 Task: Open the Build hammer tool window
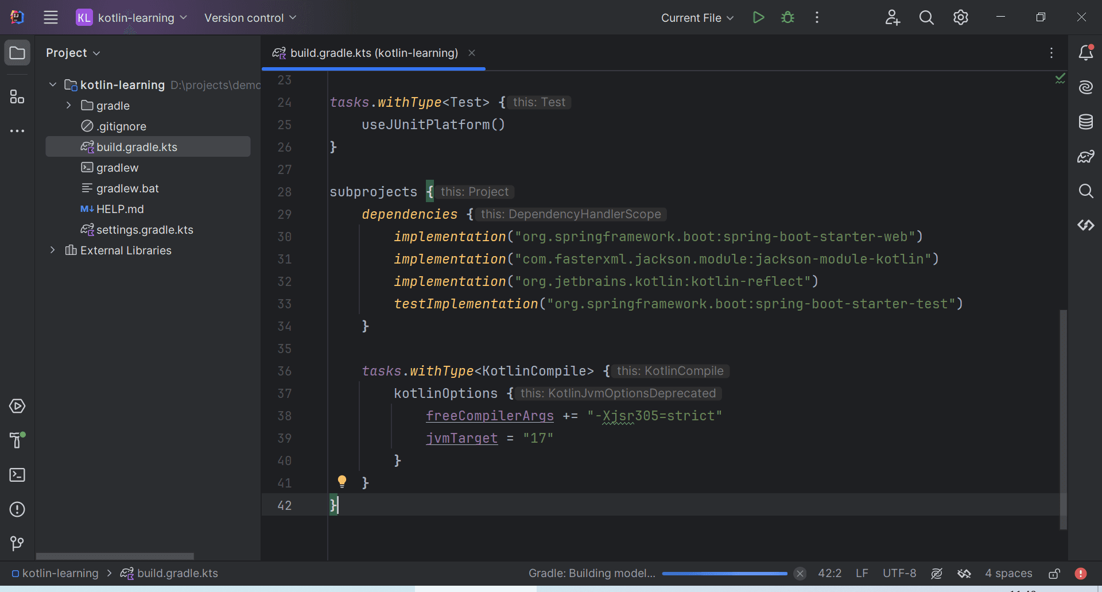(17, 440)
